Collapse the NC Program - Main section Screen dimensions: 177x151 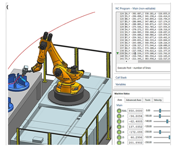[x=135, y=9]
